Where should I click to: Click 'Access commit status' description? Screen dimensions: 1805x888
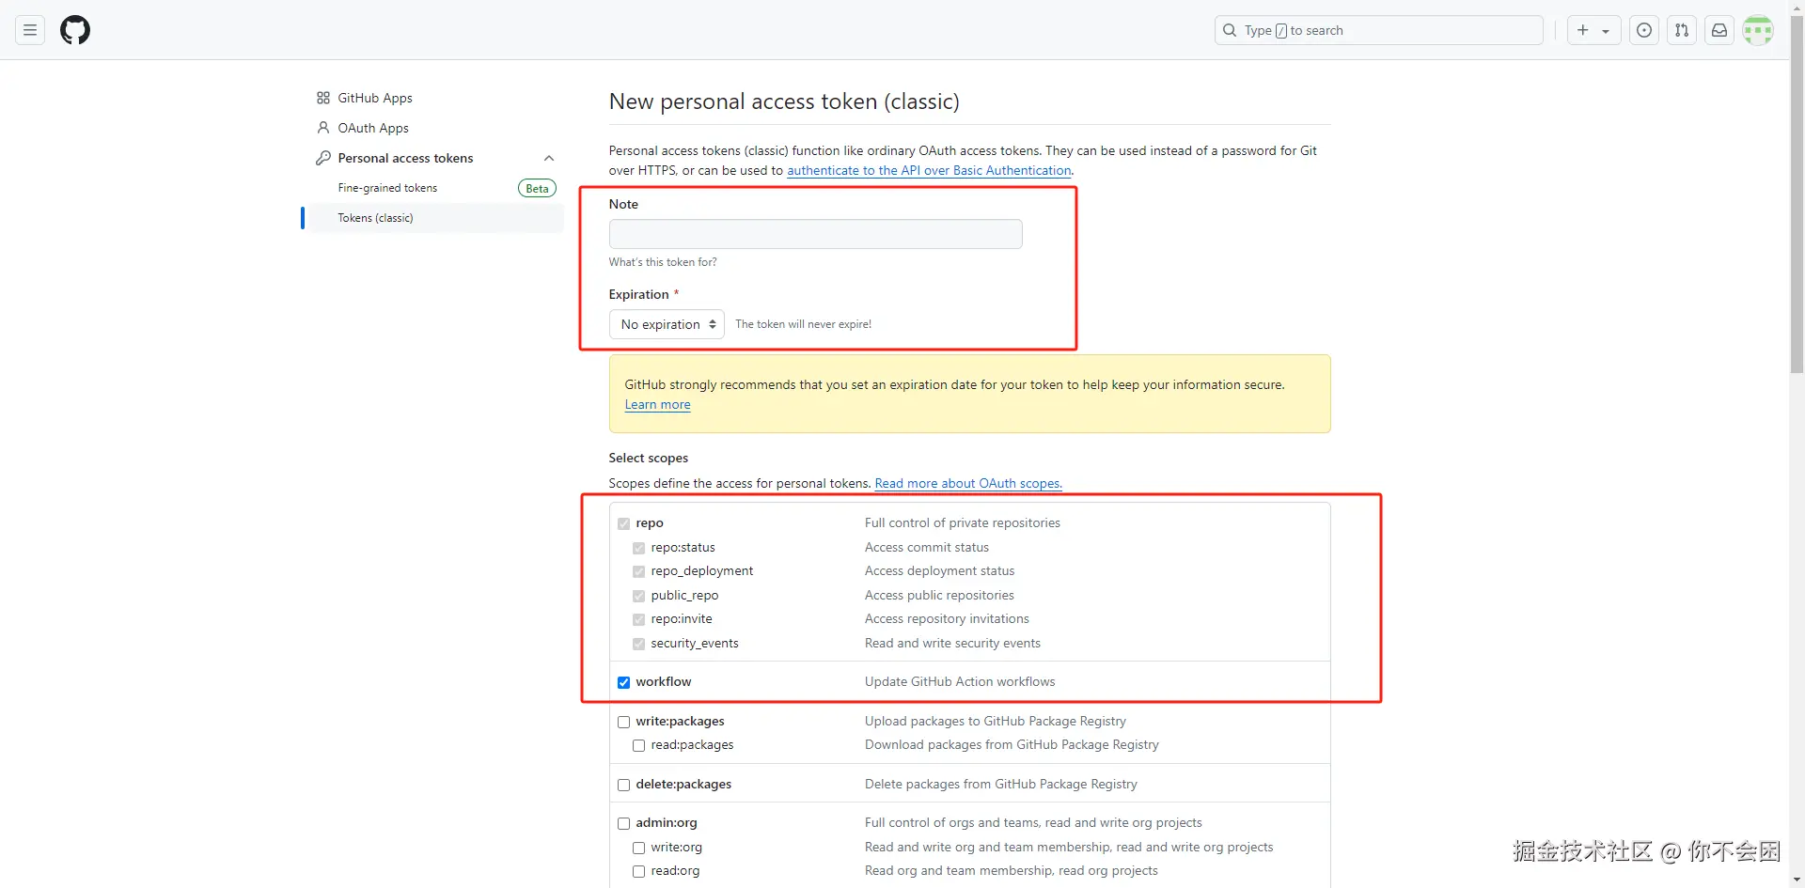pyautogui.click(x=927, y=547)
